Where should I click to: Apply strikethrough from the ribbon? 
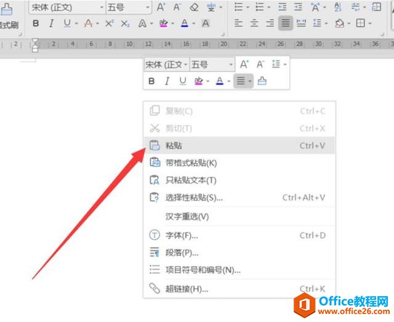[88, 23]
